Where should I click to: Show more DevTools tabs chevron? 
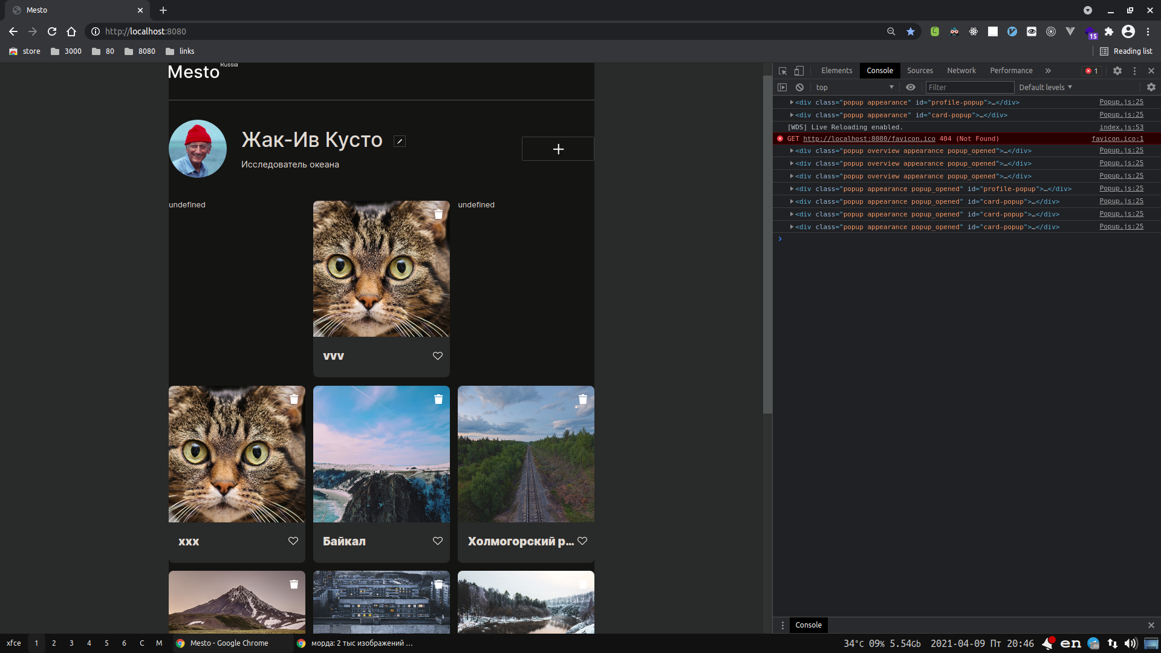[x=1048, y=71]
